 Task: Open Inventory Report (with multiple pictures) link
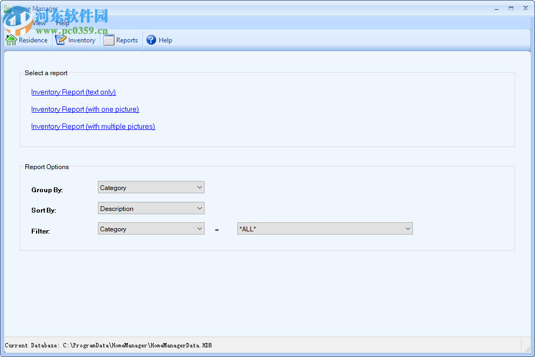93,126
